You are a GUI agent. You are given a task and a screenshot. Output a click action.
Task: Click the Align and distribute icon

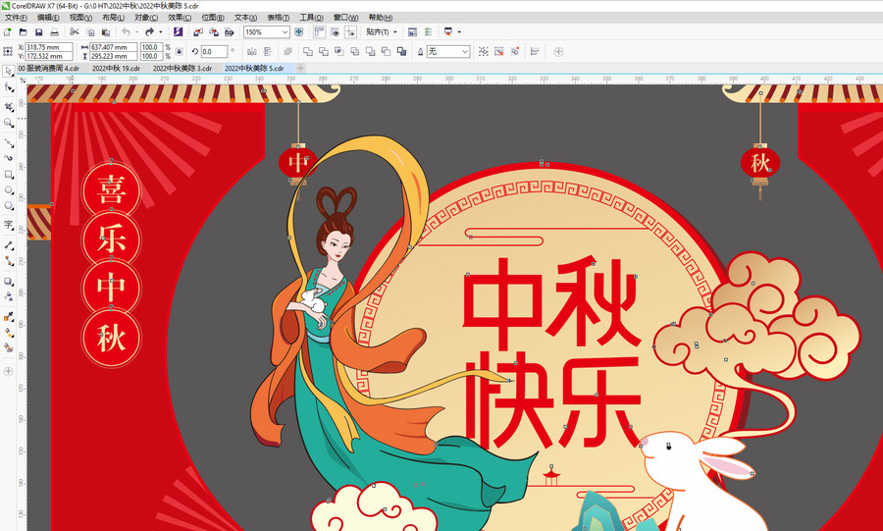[535, 52]
